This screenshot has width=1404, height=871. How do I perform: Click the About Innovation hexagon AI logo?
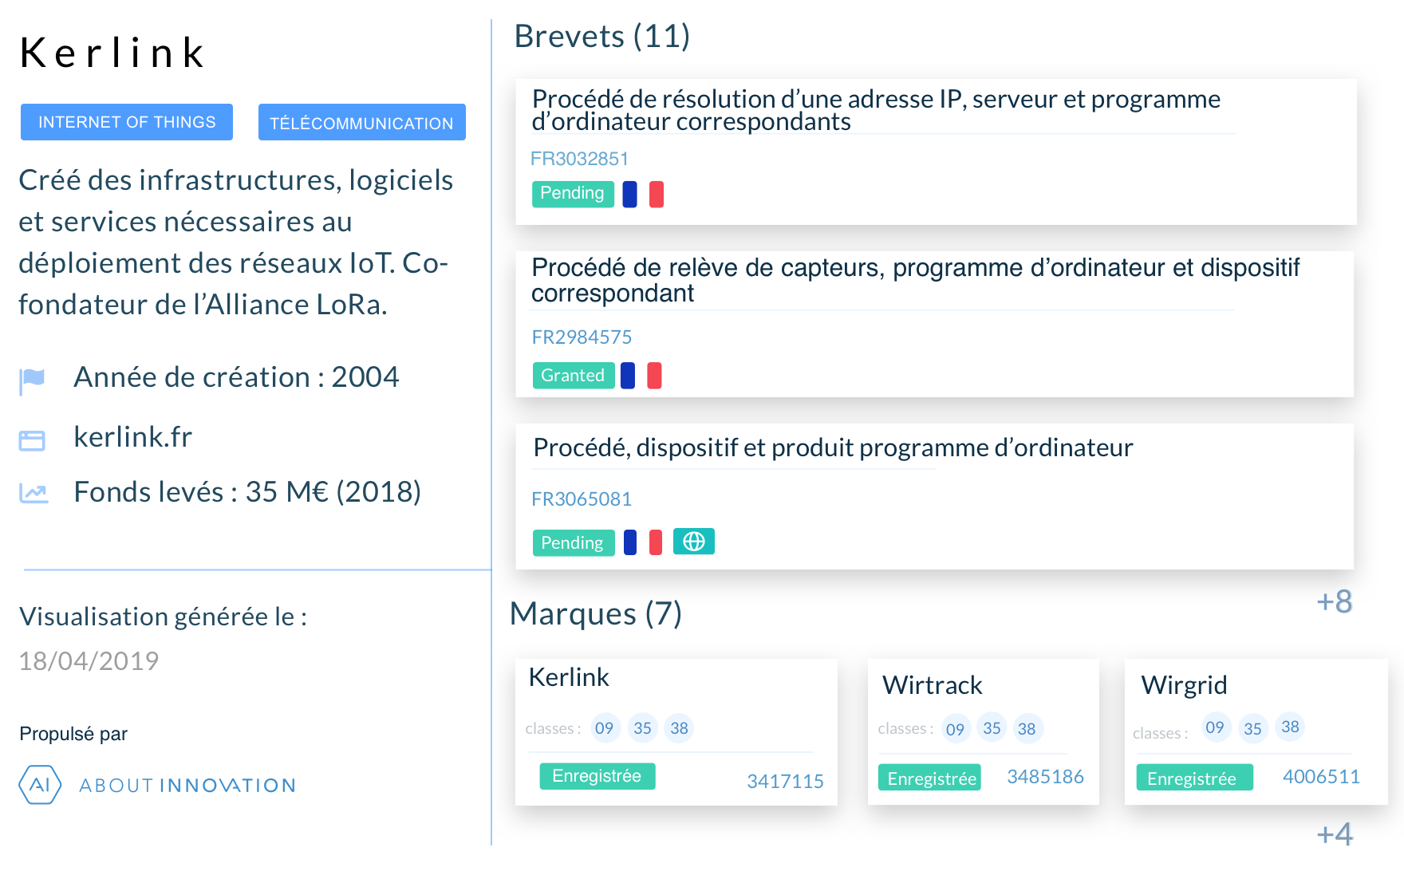[x=40, y=785]
